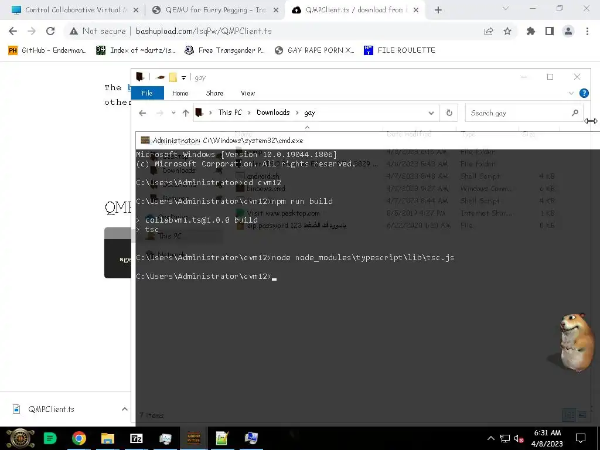600x450 pixels.
Task: Open Notepad++ taskbar icon
Action: tap(222, 438)
